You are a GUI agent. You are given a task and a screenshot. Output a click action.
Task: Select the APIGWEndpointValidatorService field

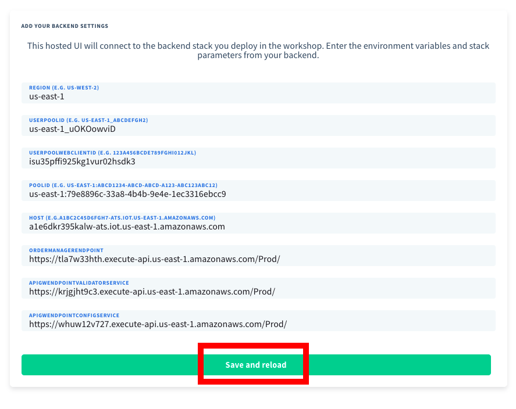click(258, 288)
